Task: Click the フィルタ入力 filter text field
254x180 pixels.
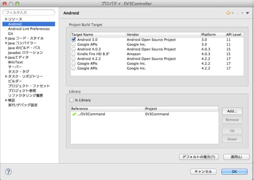Action: pyautogui.click(x=29, y=12)
